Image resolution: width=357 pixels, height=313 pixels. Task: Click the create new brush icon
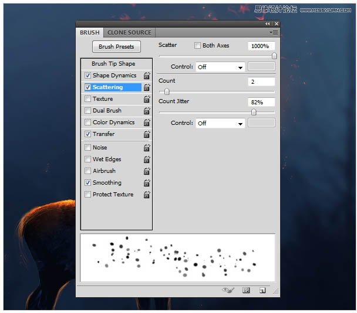(262, 290)
